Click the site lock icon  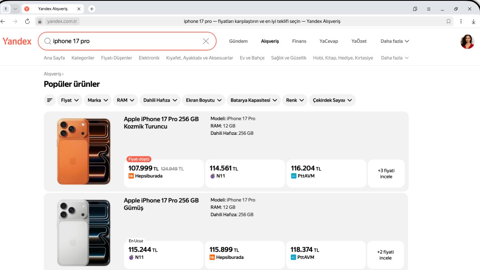40,22
